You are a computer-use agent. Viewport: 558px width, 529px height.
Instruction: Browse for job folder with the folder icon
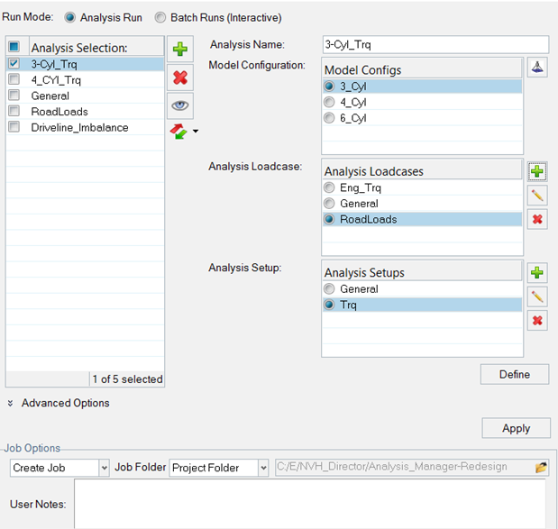[541, 468]
